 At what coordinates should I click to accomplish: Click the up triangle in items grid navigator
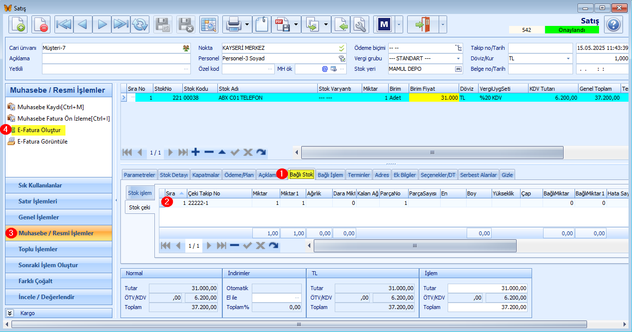[x=222, y=152]
